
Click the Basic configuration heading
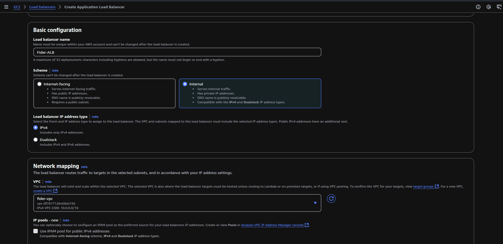(57, 30)
